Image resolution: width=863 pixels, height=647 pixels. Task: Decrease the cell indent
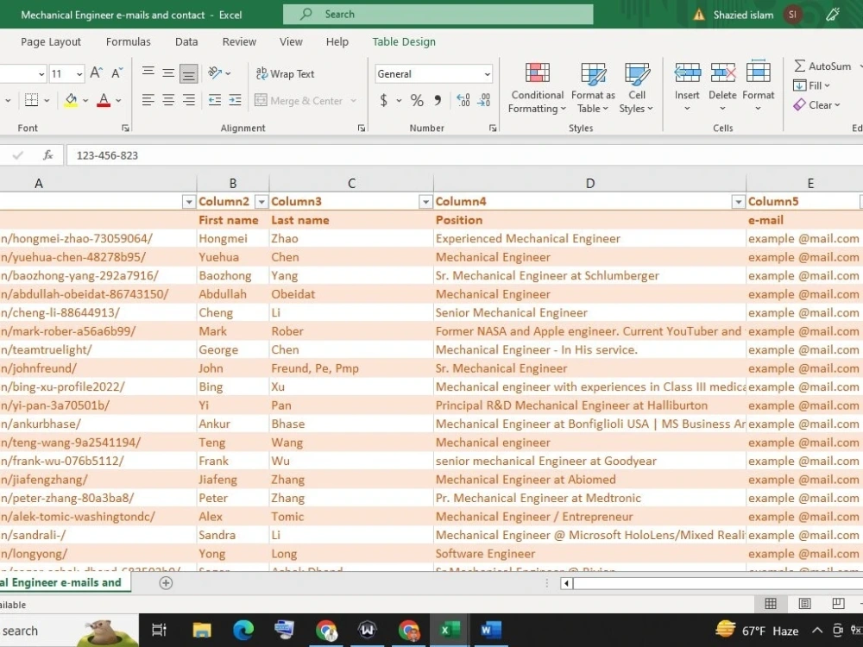[215, 100]
